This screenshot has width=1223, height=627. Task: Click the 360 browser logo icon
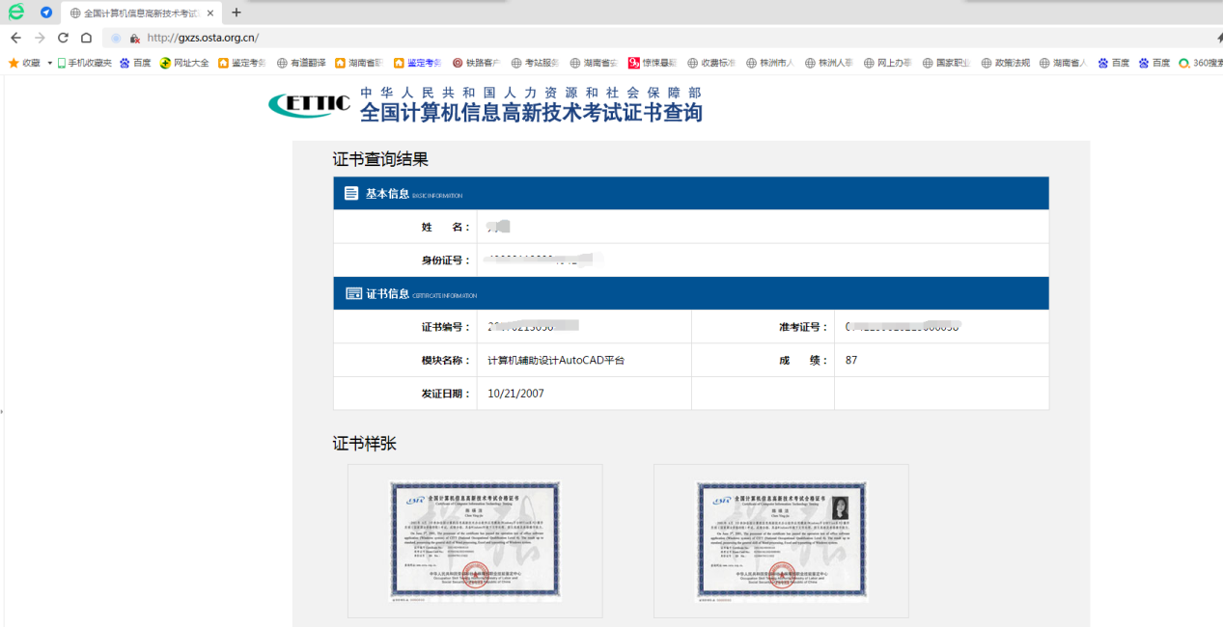pyautogui.click(x=15, y=13)
